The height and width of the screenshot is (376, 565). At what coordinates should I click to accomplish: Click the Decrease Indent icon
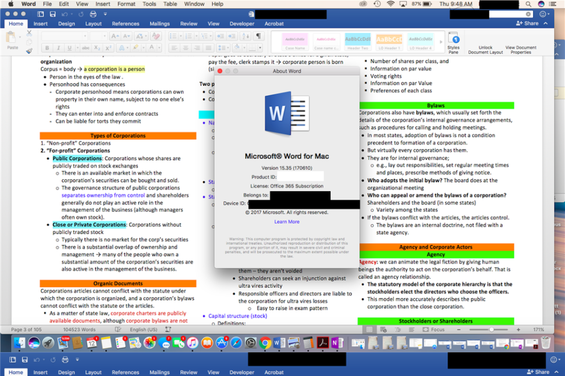click(x=220, y=36)
